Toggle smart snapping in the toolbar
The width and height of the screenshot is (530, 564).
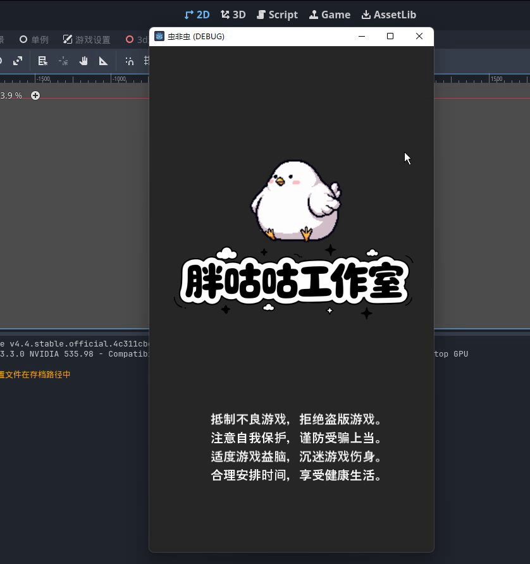[130, 61]
